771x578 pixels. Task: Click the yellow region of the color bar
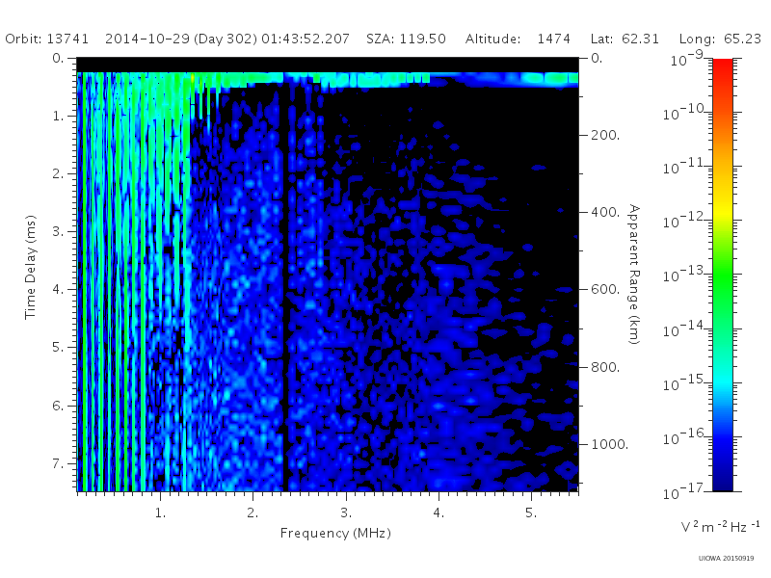click(723, 209)
